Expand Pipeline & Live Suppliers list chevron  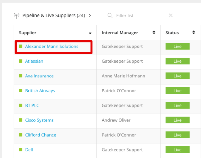pyautogui.click(x=90, y=16)
